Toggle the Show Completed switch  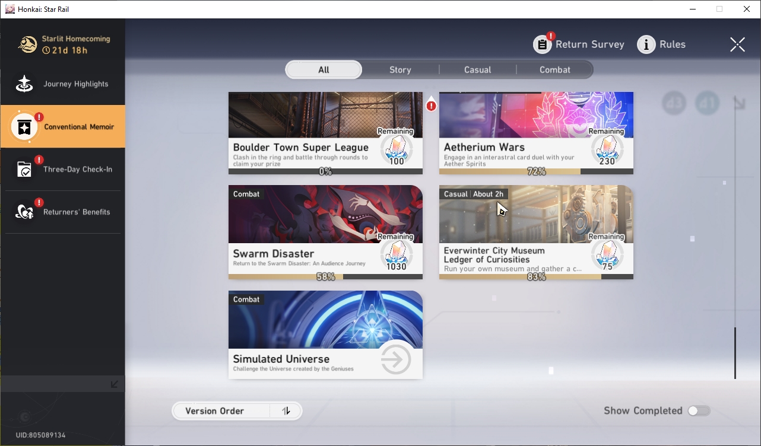[x=699, y=411]
